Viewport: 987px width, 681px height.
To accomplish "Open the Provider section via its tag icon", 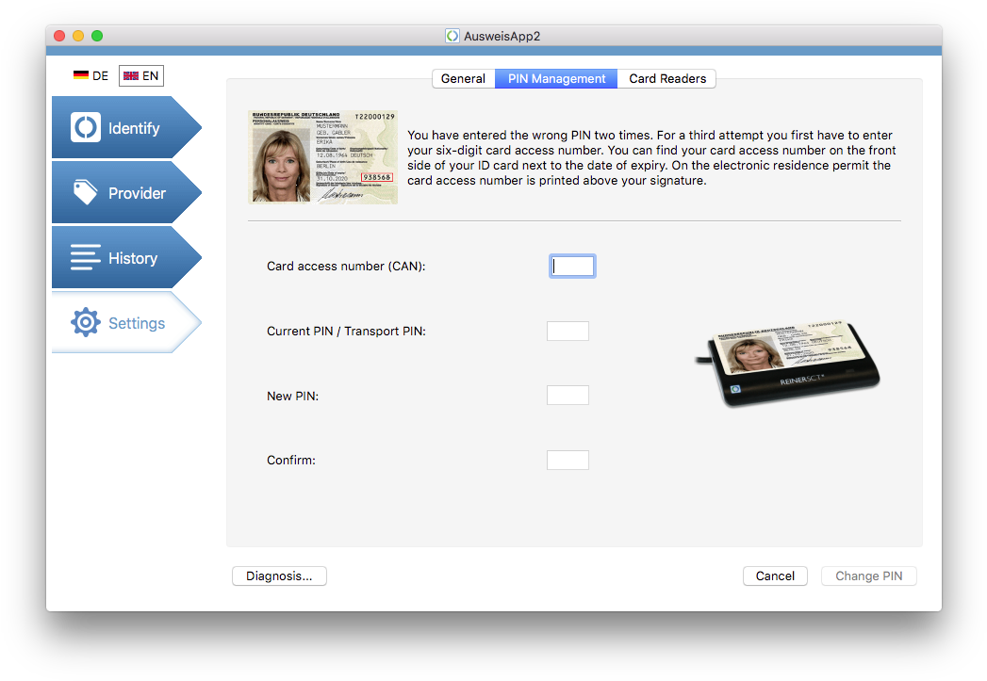I will pos(86,191).
